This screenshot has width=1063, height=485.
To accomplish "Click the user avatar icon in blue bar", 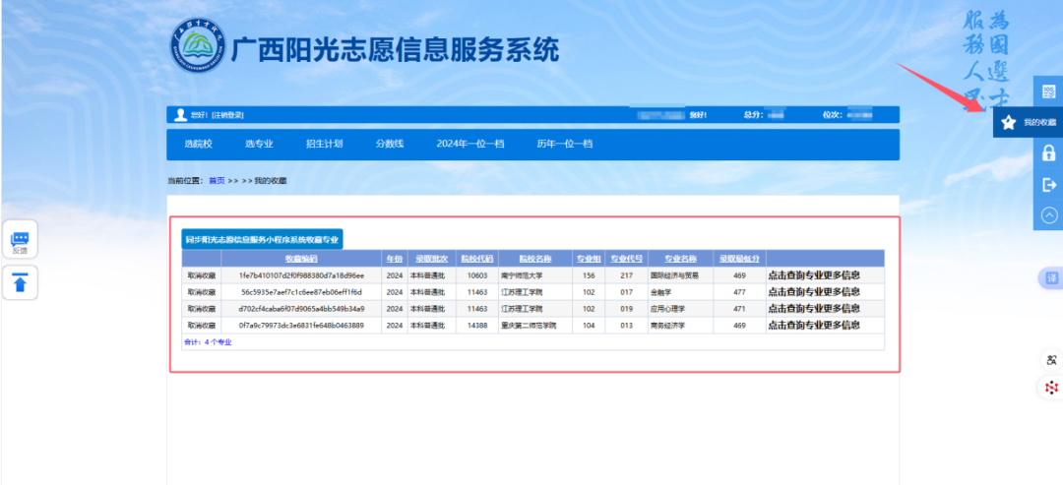I will 180,115.
